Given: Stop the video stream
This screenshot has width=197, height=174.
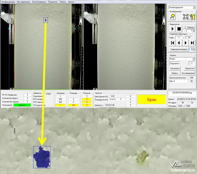Looking at the screenshot, I should point(179,29).
